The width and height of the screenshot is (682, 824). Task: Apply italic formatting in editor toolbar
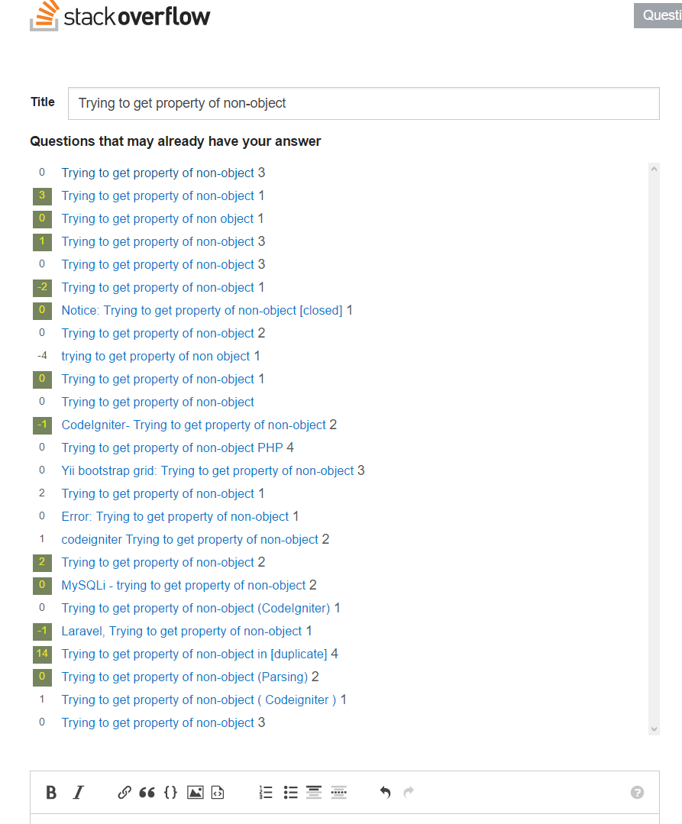[x=79, y=793]
